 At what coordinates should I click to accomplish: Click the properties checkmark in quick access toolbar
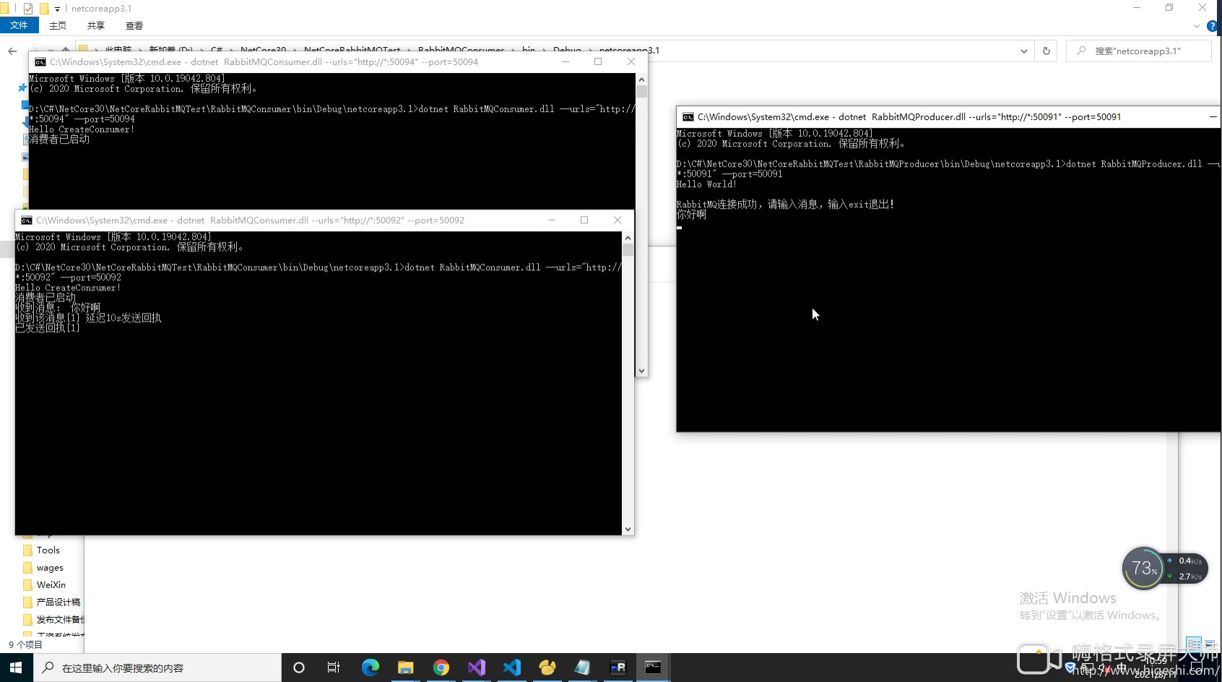[x=28, y=9]
